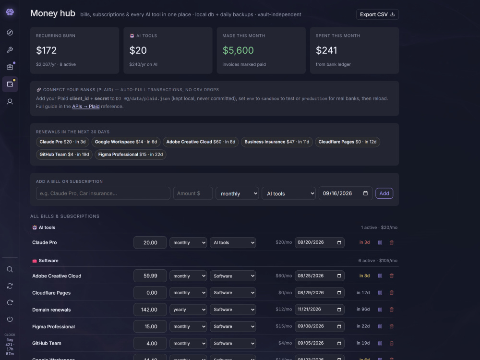
Task: Change Adobe Creative Cloud frequency dropdown
Action: point(188,276)
